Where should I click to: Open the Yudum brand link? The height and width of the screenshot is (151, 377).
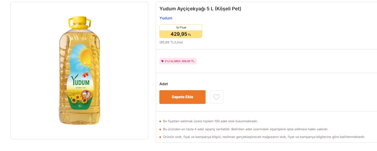coord(166,18)
